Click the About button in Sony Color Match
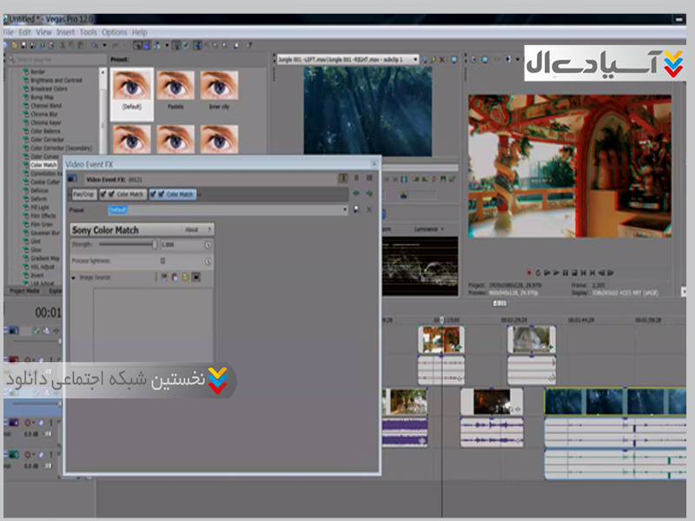 click(x=191, y=230)
